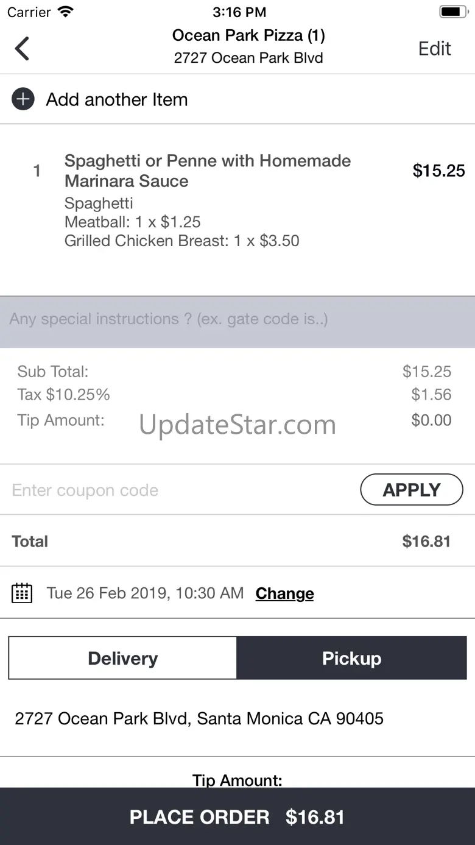Tap the Add another Item label
This screenshot has height=845, width=475.
tap(117, 99)
